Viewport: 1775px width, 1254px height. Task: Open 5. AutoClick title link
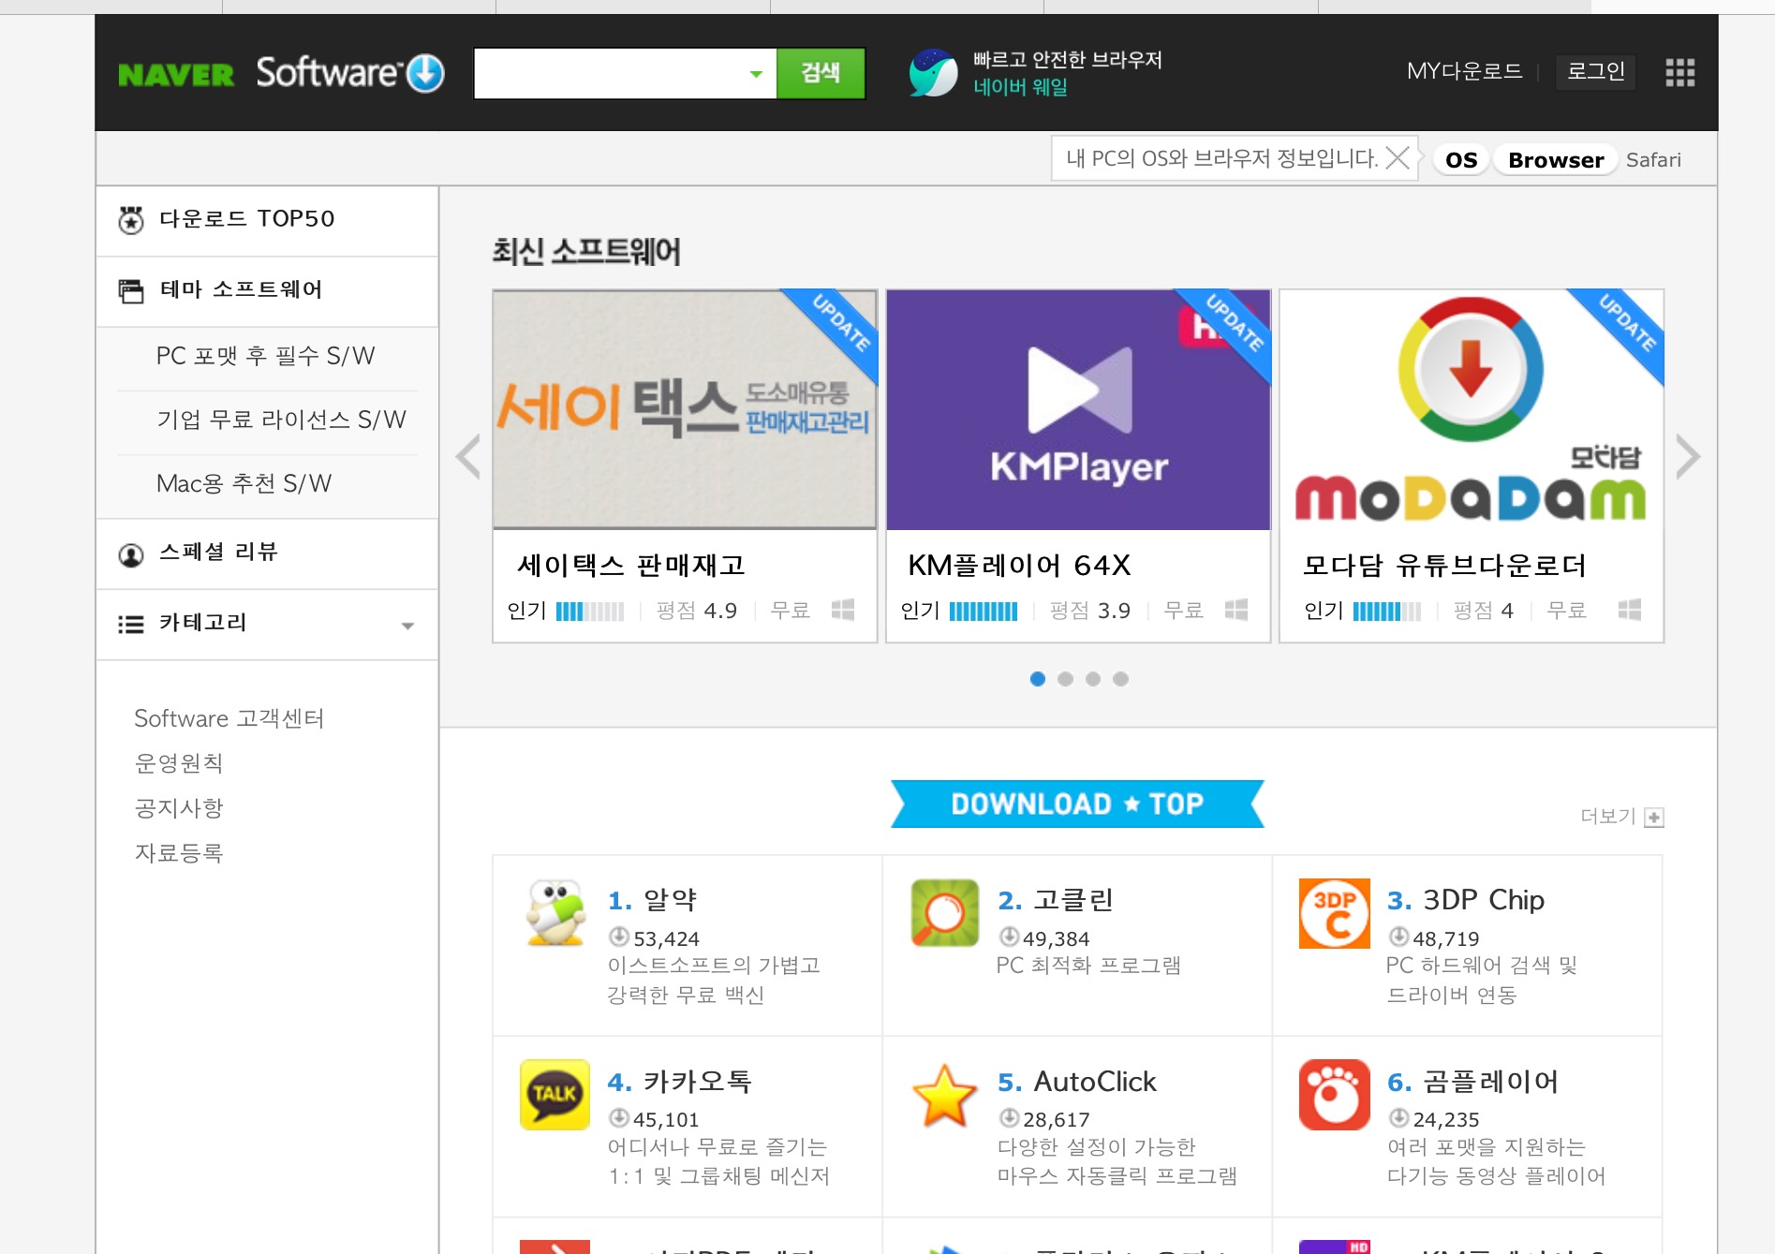point(1077,1082)
